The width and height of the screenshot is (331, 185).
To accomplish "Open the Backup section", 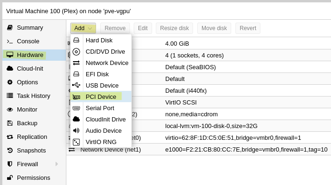I will pos(27,123).
